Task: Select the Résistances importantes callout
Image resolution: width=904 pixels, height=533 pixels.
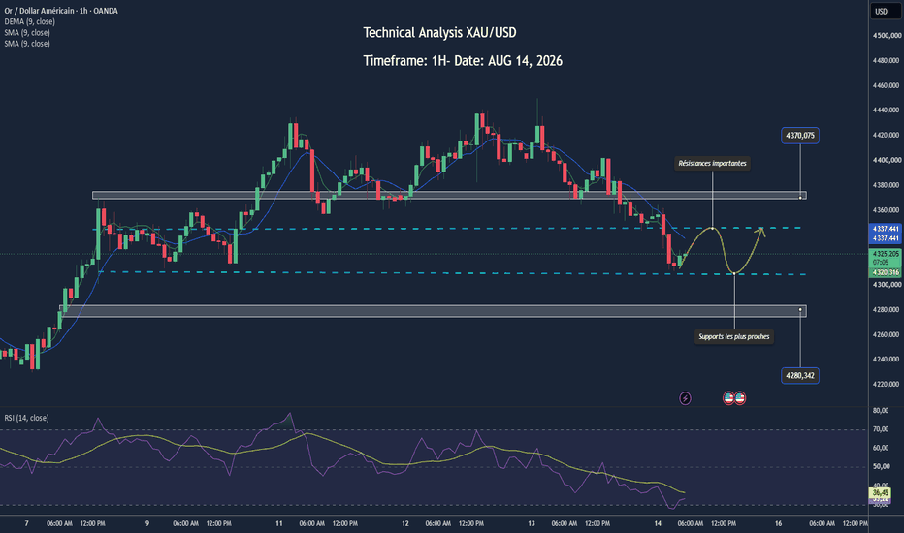Action: point(712,163)
